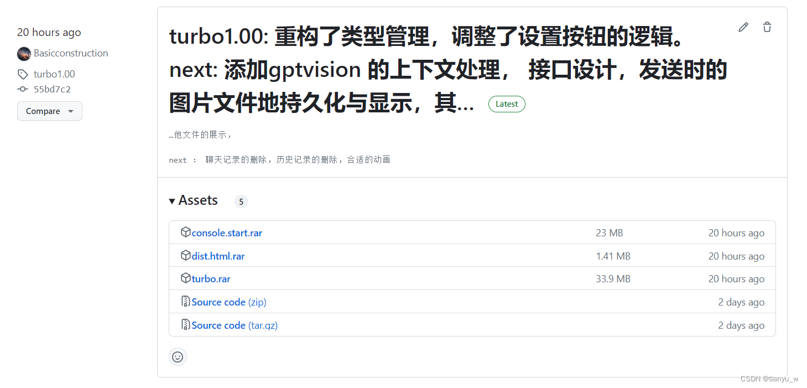Download the dist.html.rar asset
This screenshot has height=388, width=807.
[217, 255]
